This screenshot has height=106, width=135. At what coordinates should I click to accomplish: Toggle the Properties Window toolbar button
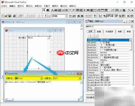(x=109, y=16)
